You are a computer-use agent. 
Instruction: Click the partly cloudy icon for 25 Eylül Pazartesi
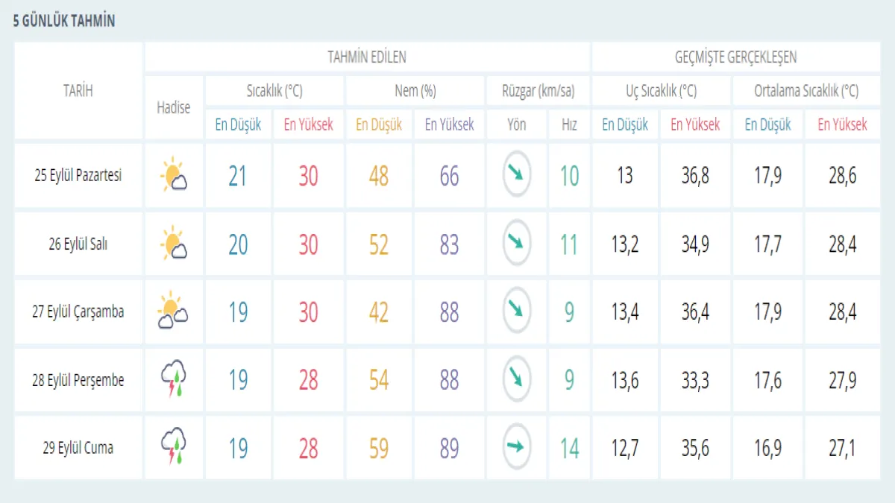[x=173, y=176]
